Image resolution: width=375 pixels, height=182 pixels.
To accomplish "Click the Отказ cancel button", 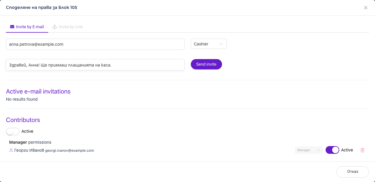I will point(353,172).
